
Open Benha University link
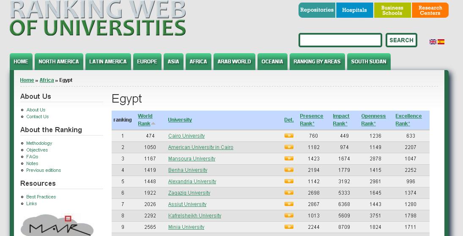click(188, 170)
